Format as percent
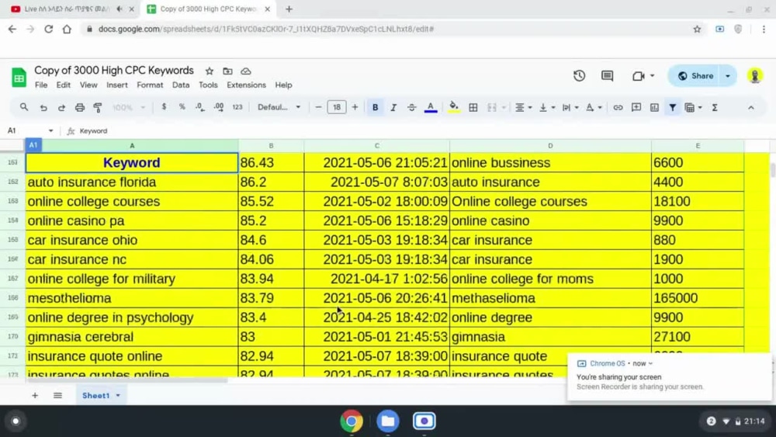Image resolution: width=776 pixels, height=437 pixels. (x=182, y=107)
